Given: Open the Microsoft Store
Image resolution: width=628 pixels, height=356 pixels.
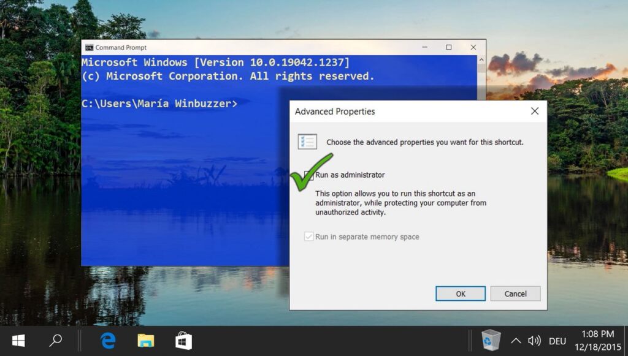Looking at the screenshot, I should (x=182, y=341).
